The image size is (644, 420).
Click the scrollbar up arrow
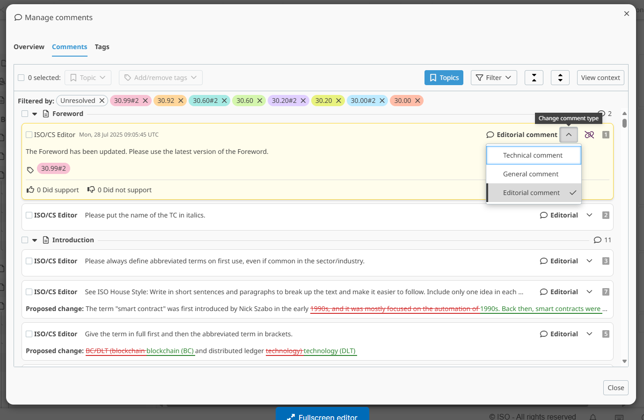(x=624, y=114)
